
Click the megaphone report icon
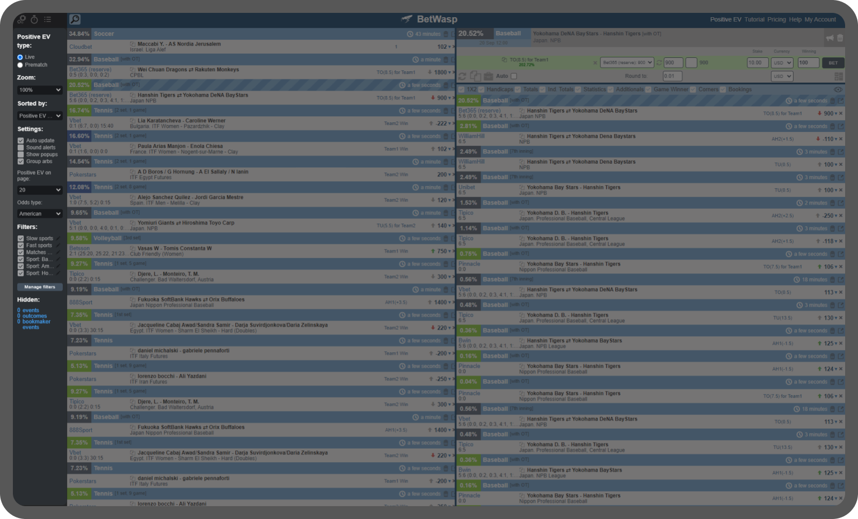pos(830,38)
